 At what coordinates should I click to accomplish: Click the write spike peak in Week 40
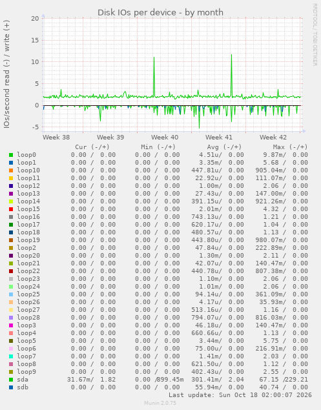154,57
